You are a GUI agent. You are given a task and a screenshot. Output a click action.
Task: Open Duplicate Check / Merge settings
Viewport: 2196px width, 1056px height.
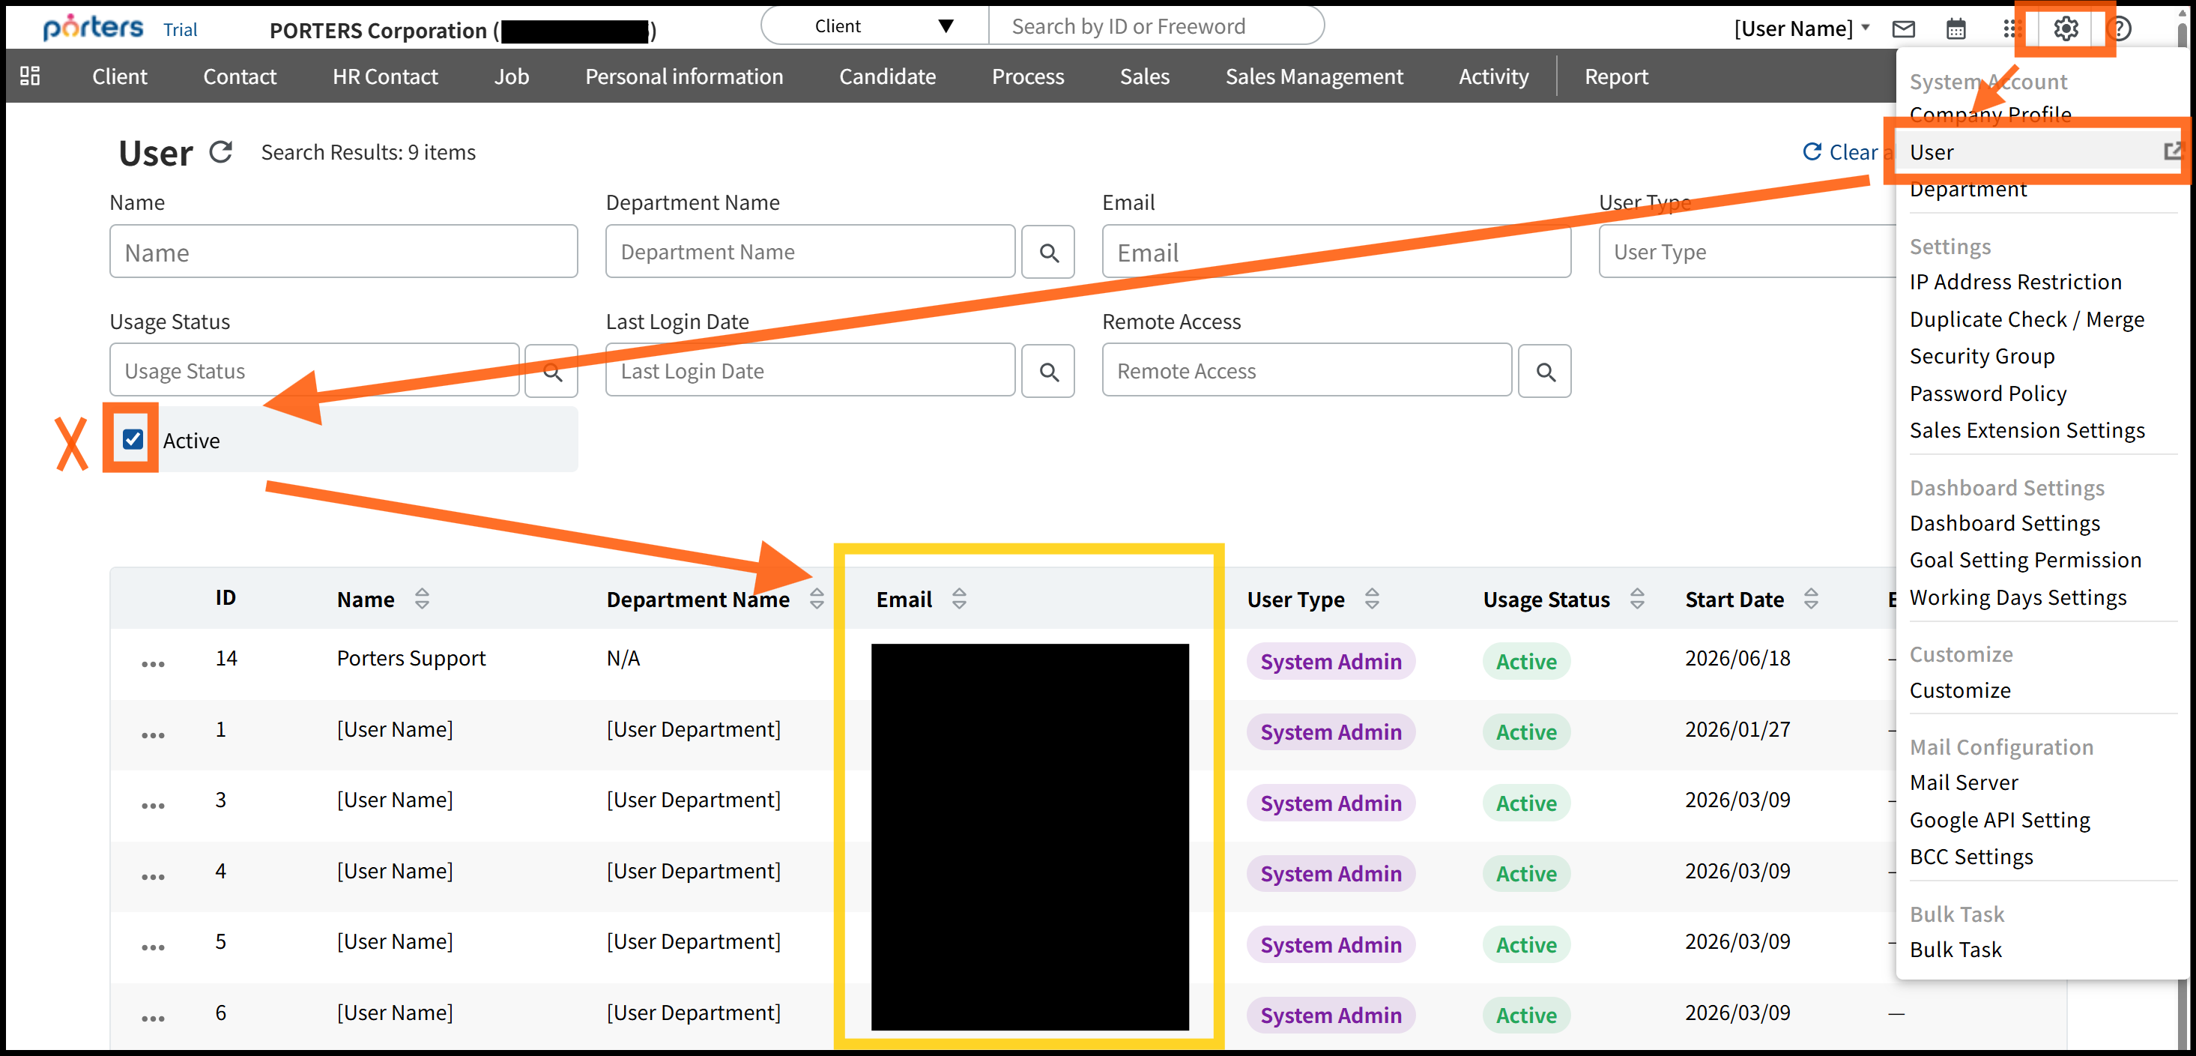coord(2027,319)
